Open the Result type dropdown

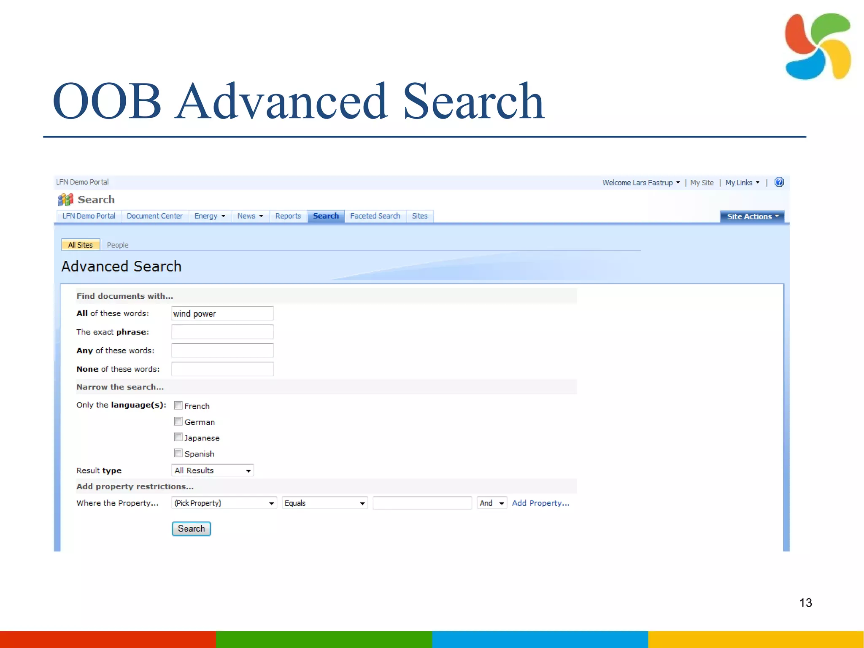click(213, 470)
